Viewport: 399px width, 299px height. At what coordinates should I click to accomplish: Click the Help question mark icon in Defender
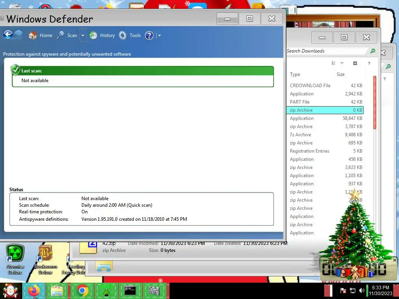coord(149,35)
